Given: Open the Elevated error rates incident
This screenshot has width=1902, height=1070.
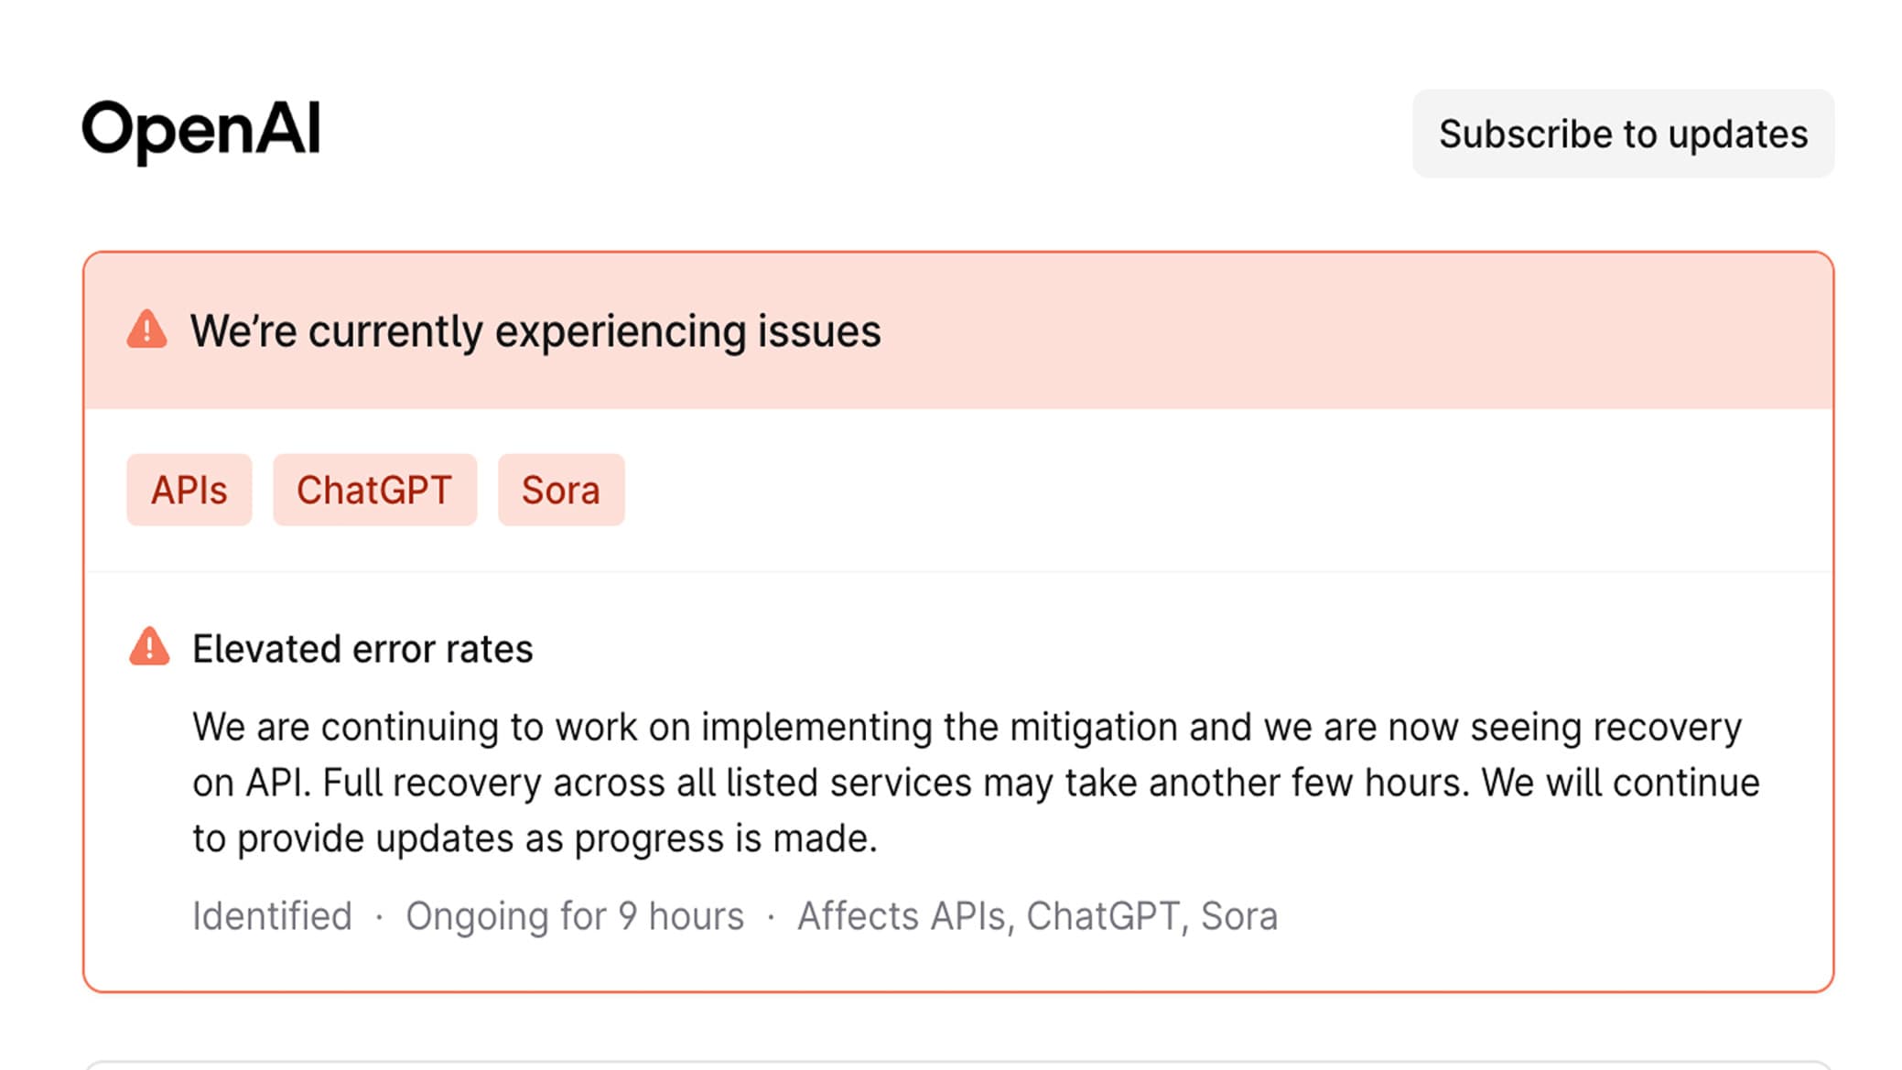Looking at the screenshot, I should pyautogui.click(x=362, y=649).
